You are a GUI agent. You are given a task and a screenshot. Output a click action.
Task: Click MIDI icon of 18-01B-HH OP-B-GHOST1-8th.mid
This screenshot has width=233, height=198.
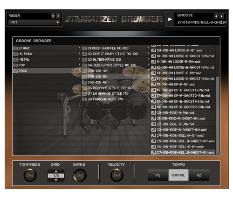click(153, 101)
